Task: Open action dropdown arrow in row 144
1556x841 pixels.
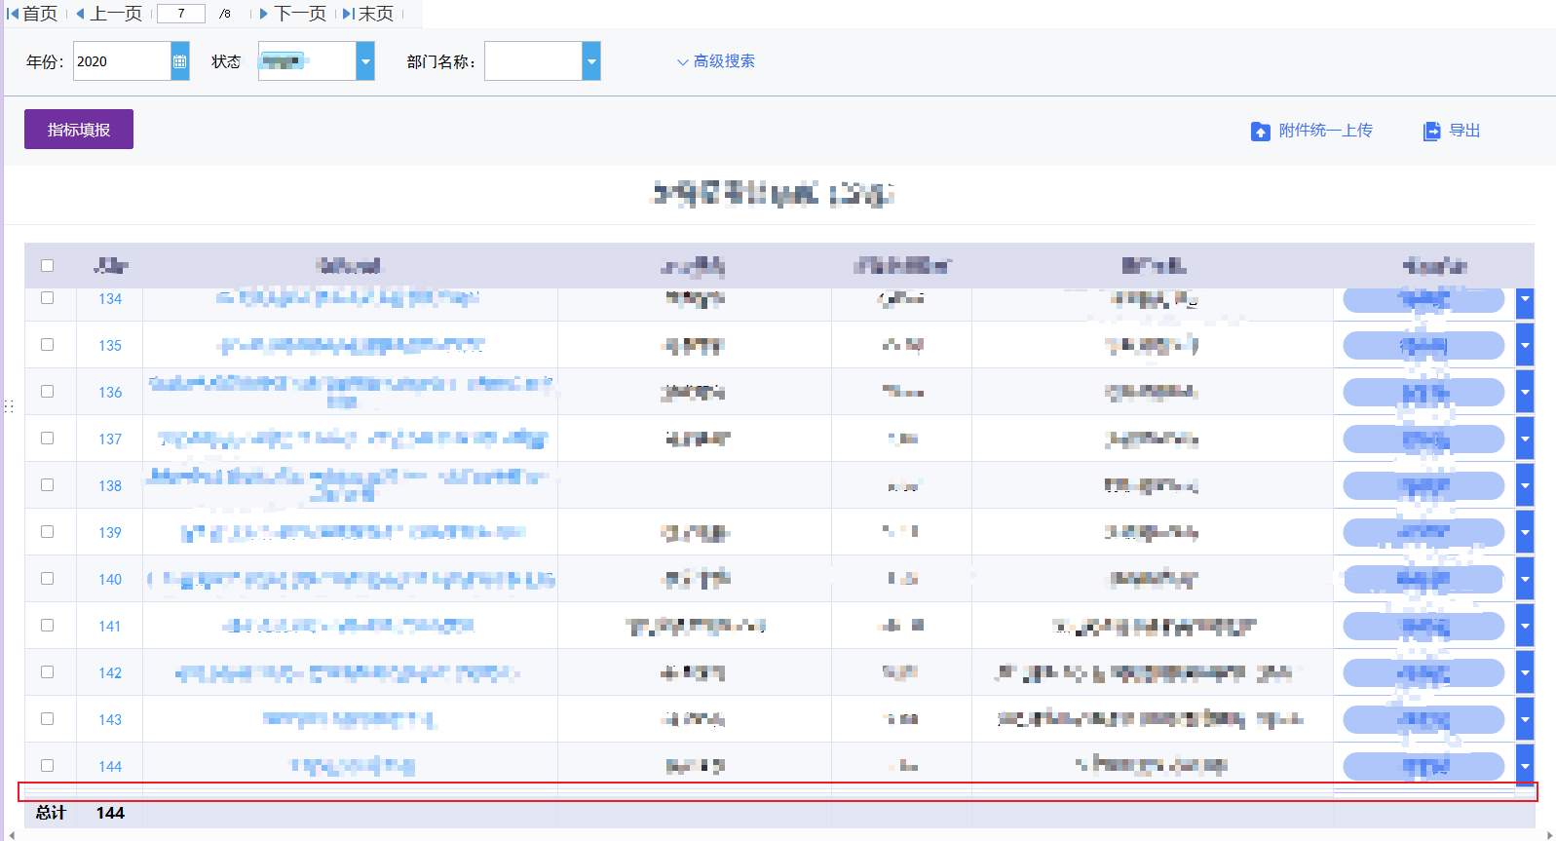Action: (x=1525, y=764)
